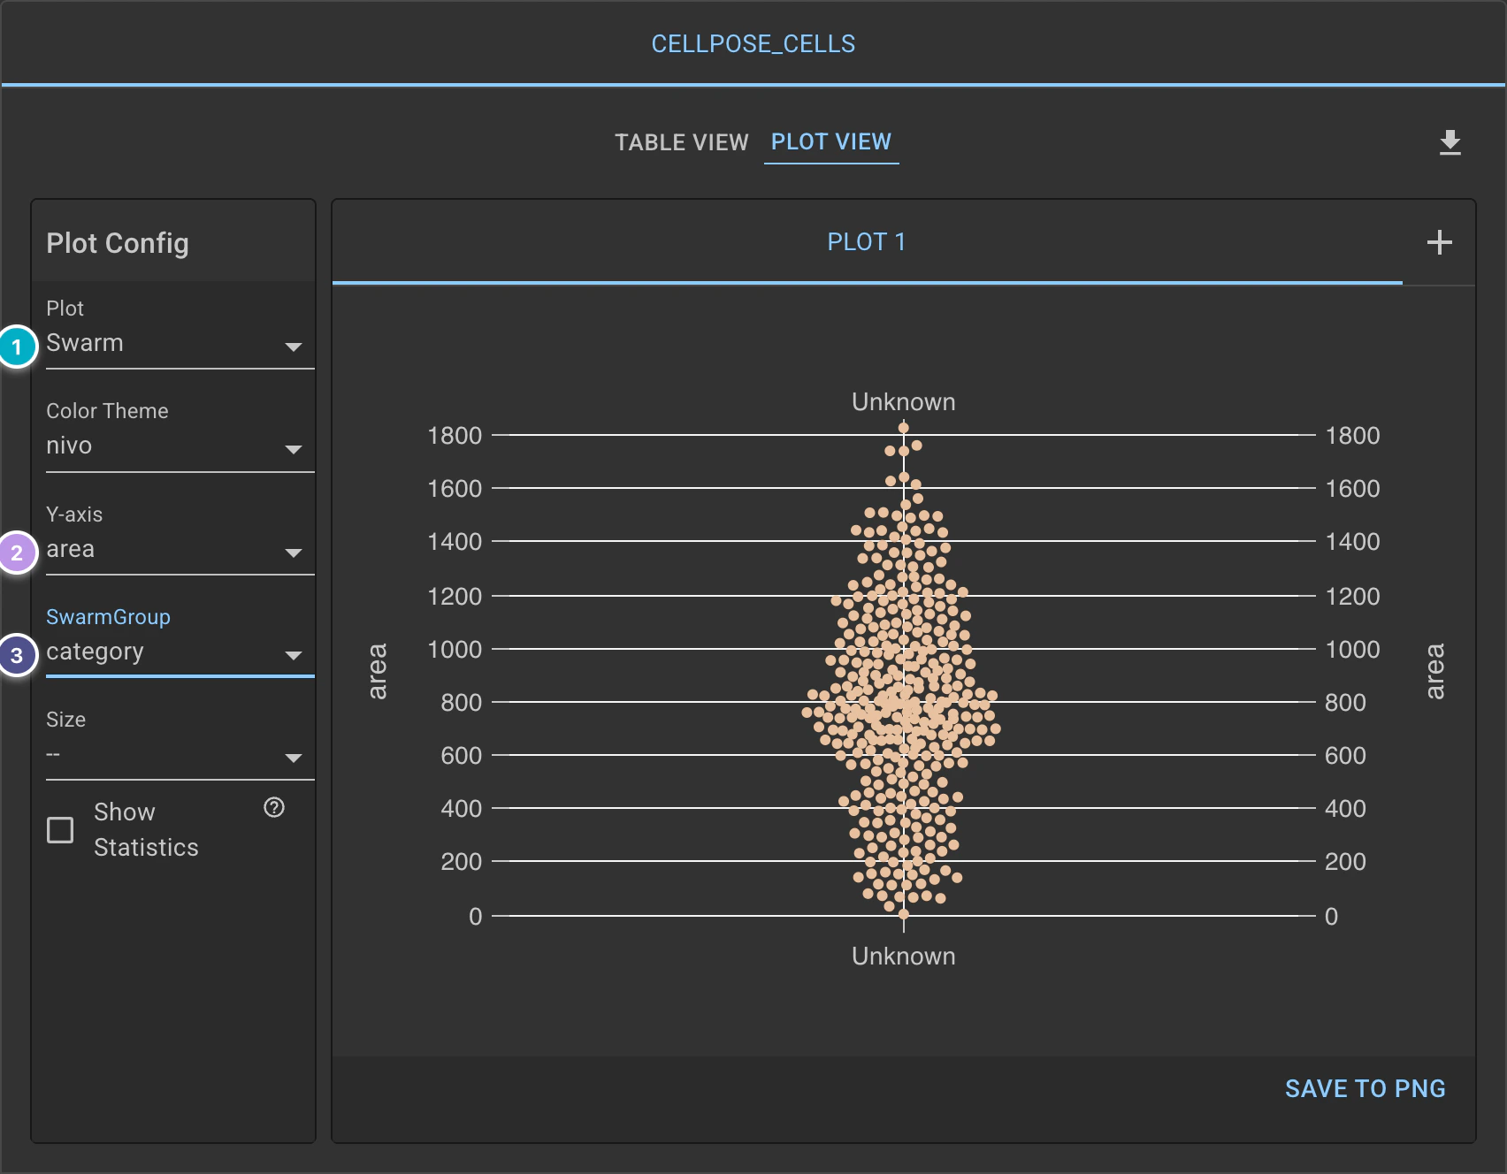This screenshot has height=1174, width=1507.
Task: Click the Unknown label below the swarm plot
Action: pyautogui.click(x=903, y=957)
